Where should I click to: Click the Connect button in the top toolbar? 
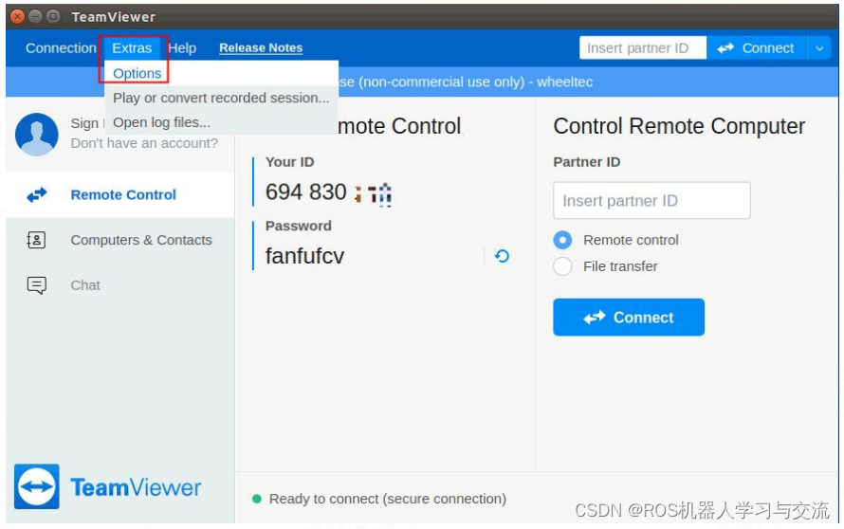[756, 48]
